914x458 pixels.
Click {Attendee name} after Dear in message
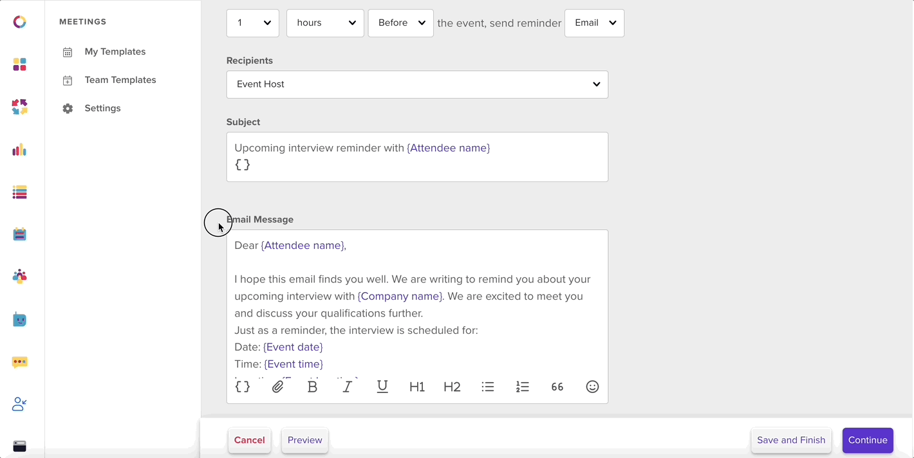pyautogui.click(x=303, y=246)
